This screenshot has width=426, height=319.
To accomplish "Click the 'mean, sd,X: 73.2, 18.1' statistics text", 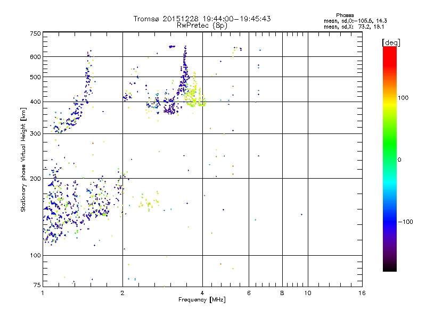I will (x=354, y=27).
